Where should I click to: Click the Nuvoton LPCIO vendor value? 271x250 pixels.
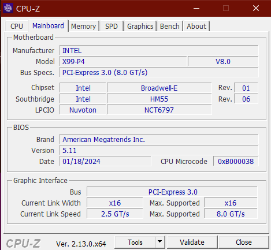[83, 110]
